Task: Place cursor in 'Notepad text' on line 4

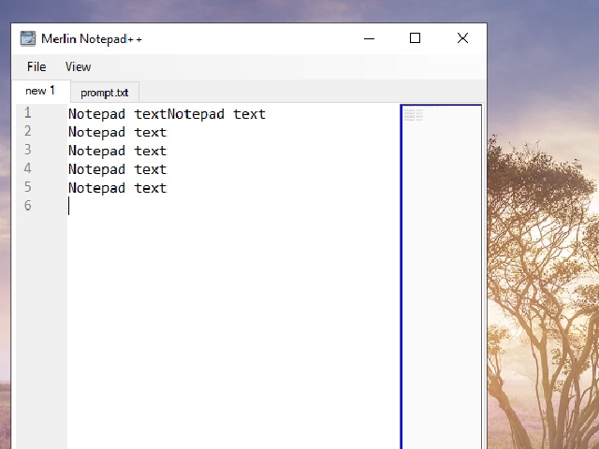Action: point(118,169)
